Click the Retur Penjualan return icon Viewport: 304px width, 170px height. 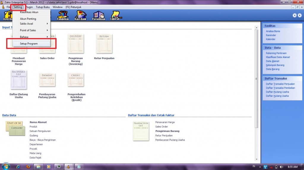[104, 44]
